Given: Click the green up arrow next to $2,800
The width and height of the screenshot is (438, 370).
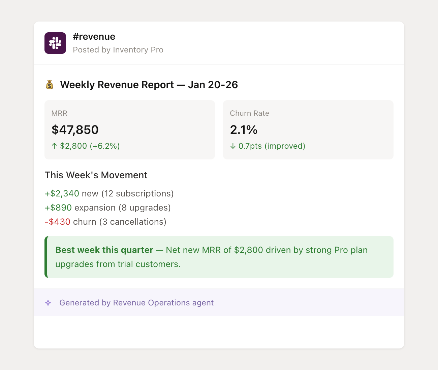Looking at the screenshot, I should pyautogui.click(x=54, y=146).
